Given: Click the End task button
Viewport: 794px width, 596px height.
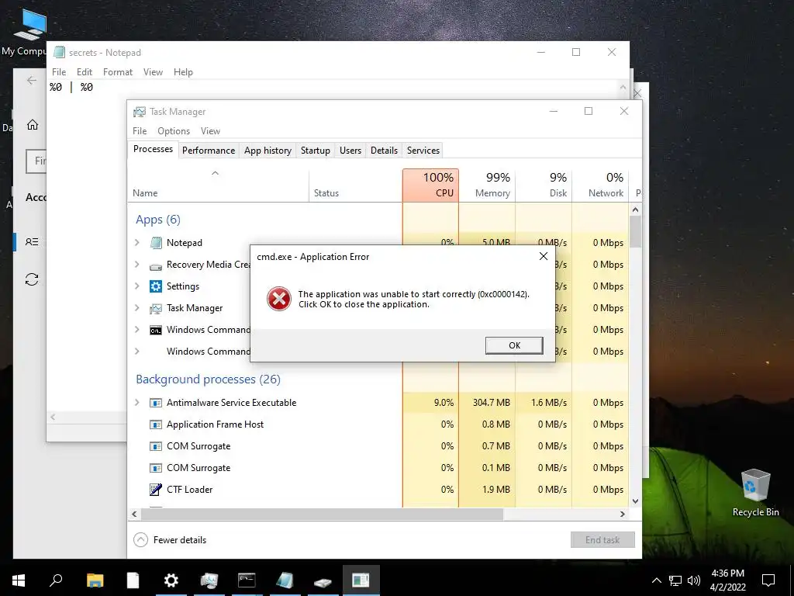Looking at the screenshot, I should click(x=602, y=540).
